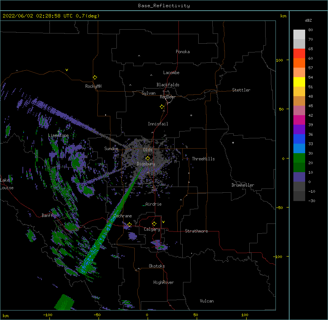Image resolution: width=328 pixels, height=320 pixels.
Task: Click the yellow diamond marker above Calgary label
Action: [x=154, y=224]
